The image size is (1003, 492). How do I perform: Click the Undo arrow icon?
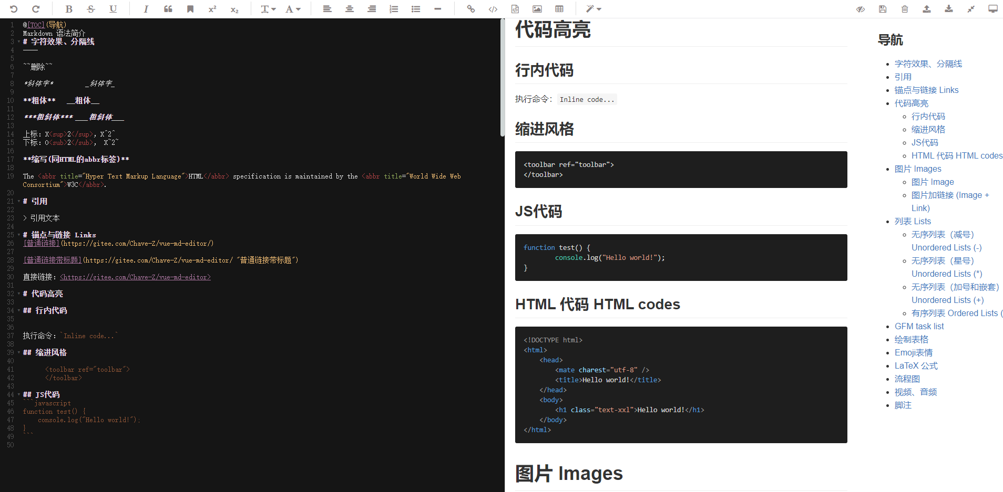pyautogui.click(x=14, y=9)
